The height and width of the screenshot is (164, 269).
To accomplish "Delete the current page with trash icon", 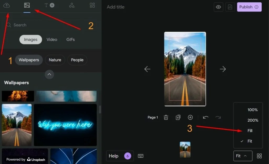I will (166, 117).
